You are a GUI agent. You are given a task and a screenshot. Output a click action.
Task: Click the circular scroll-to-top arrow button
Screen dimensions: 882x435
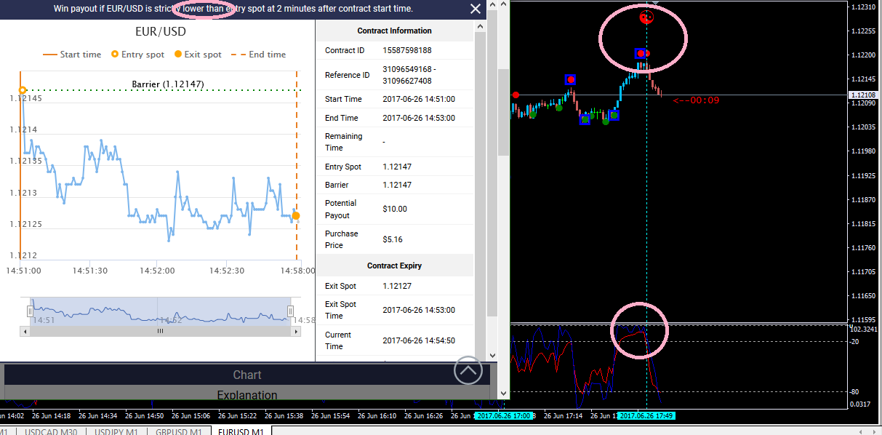pos(468,370)
